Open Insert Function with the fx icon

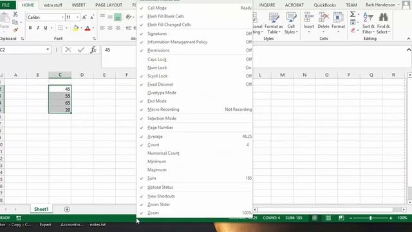pos(93,50)
